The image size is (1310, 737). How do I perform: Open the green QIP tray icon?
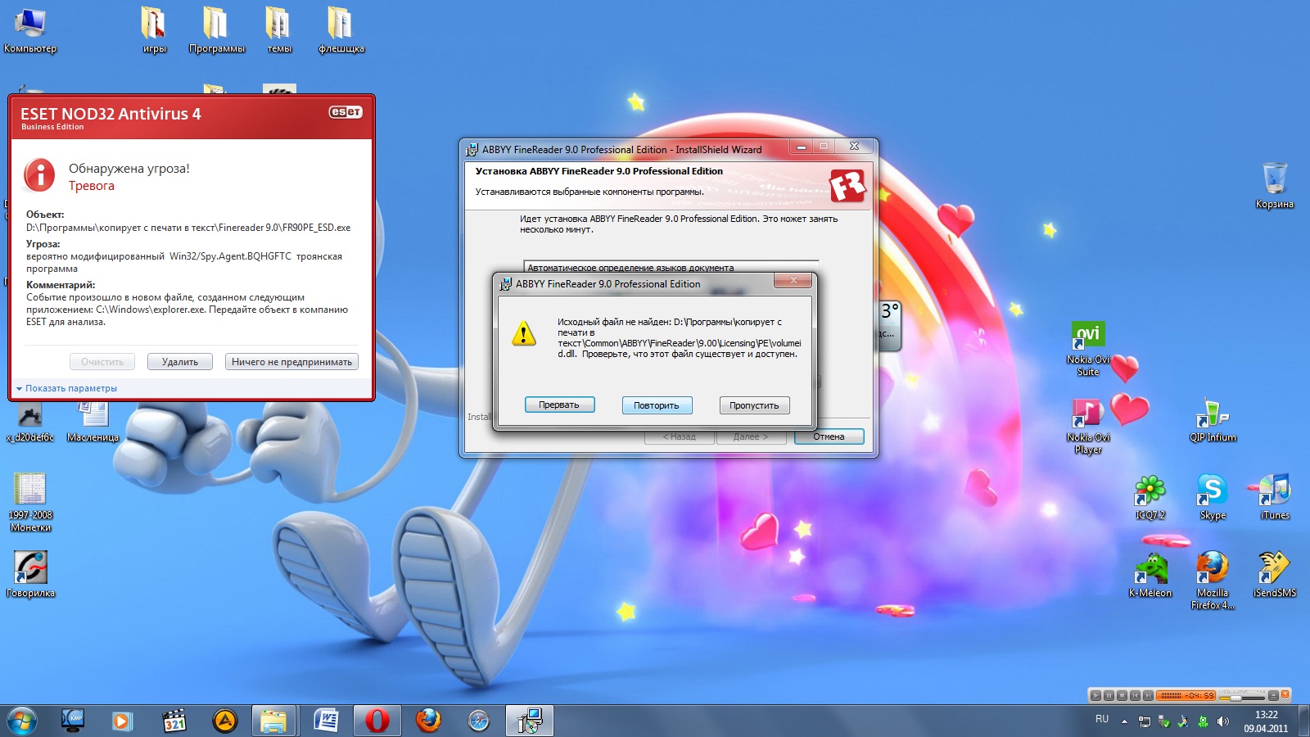pyautogui.click(x=1203, y=721)
